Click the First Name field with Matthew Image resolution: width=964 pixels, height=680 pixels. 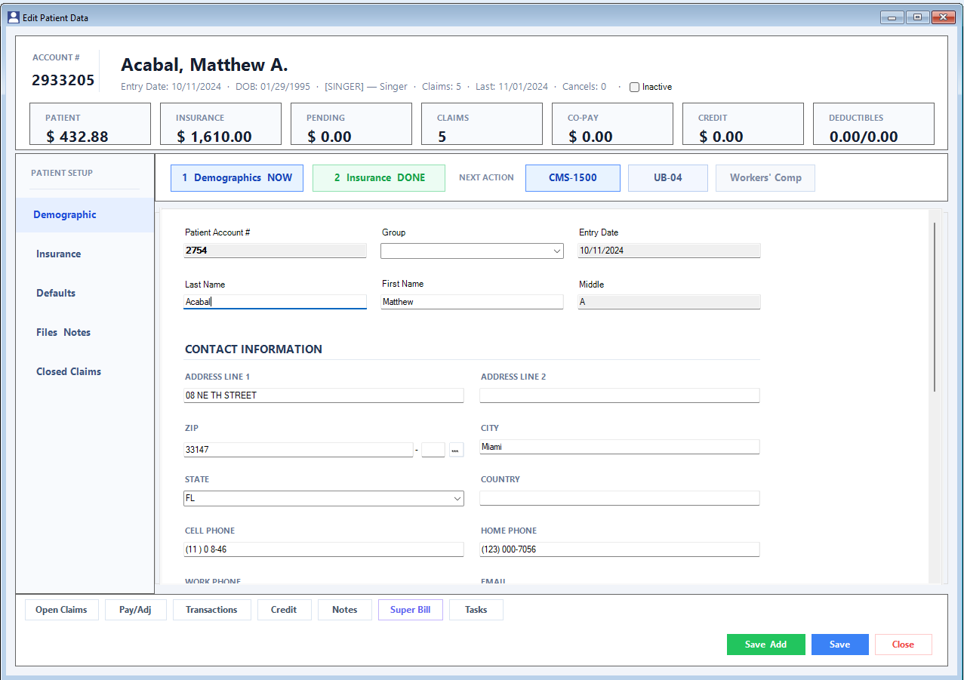(x=473, y=302)
